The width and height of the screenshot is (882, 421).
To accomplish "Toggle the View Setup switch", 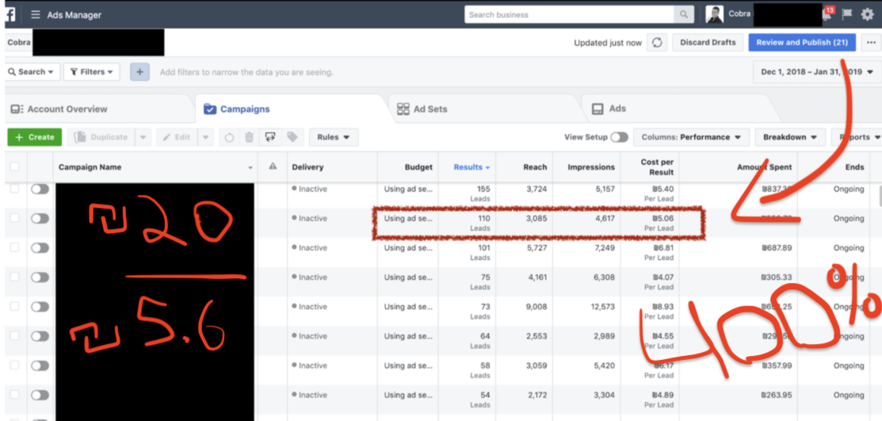I will (x=618, y=137).
